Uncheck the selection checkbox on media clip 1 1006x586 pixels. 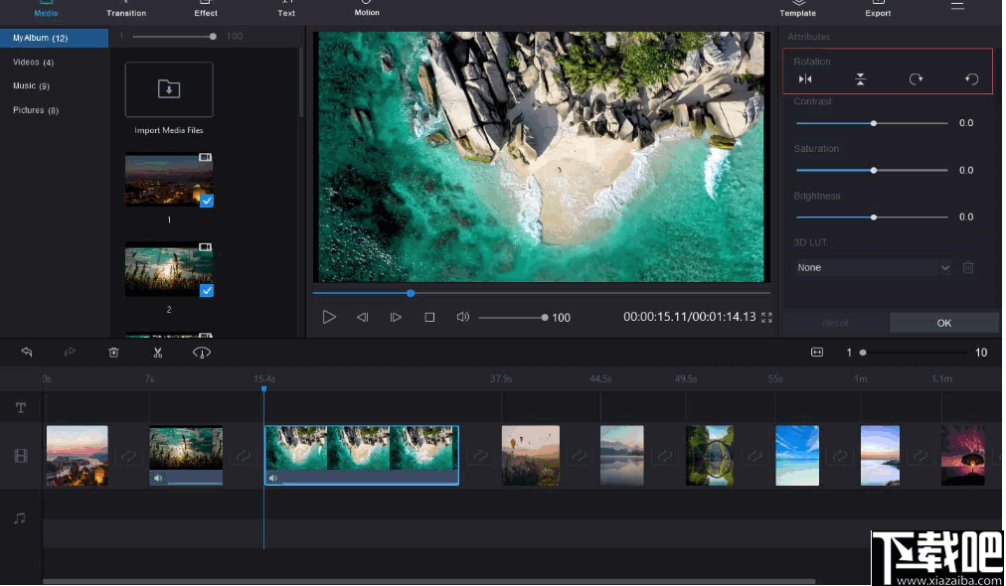point(205,202)
